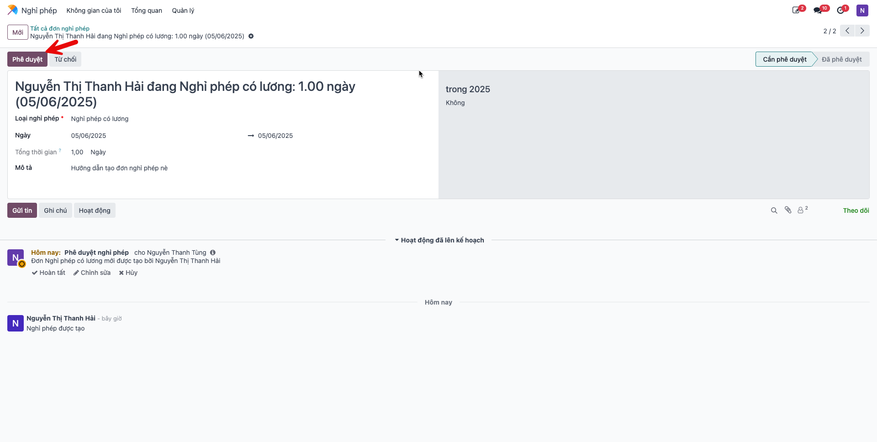Click Chỉnh sửa on the activity

point(92,273)
